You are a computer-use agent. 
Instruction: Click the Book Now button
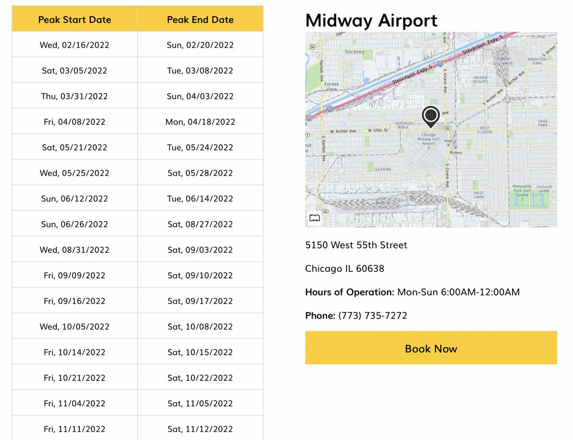point(431,348)
